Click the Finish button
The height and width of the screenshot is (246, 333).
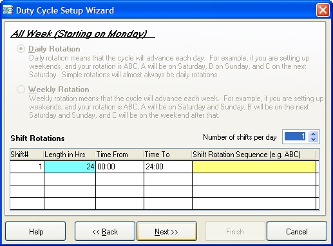pyautogui.click(x=235, y=231)
